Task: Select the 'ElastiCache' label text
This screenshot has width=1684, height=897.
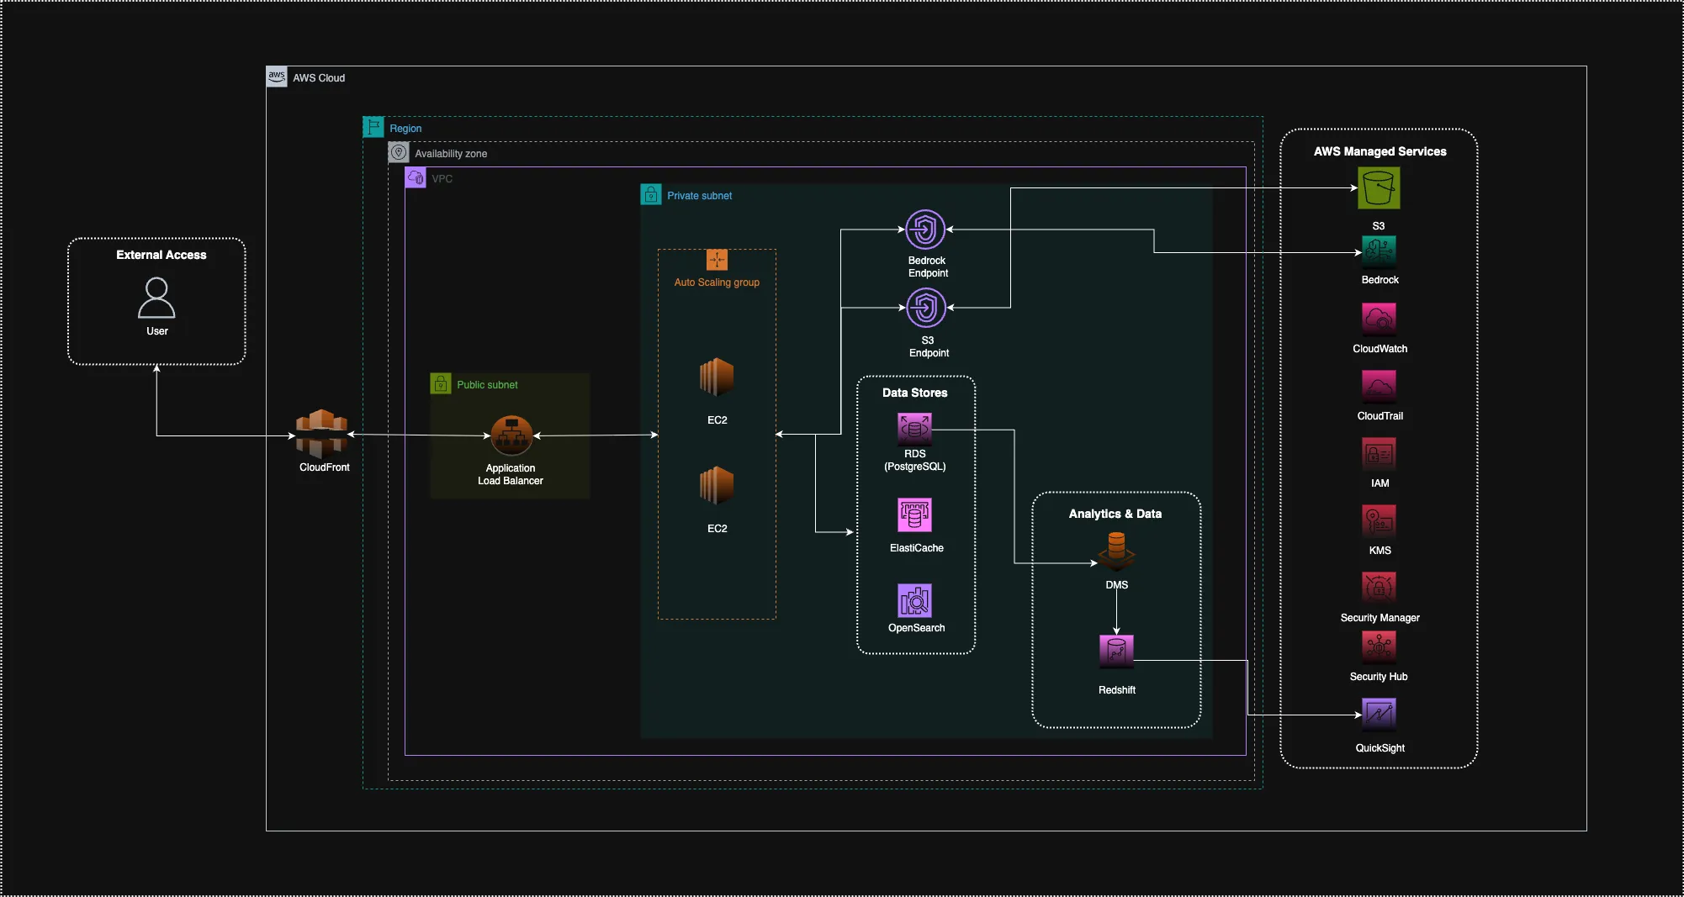Action: [916, 548]
